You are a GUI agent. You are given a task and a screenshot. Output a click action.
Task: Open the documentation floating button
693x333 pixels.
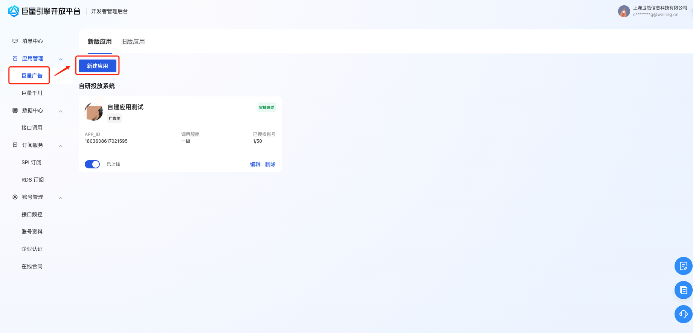(x=683, y=290)
